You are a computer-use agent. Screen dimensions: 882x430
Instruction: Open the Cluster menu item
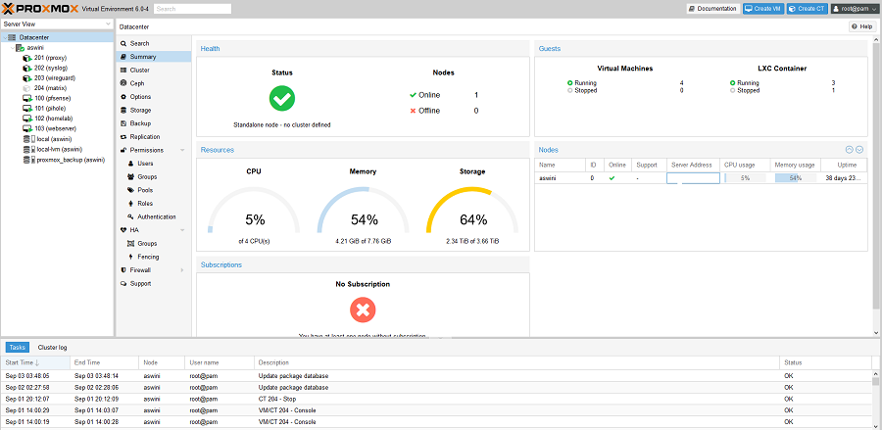154,71
